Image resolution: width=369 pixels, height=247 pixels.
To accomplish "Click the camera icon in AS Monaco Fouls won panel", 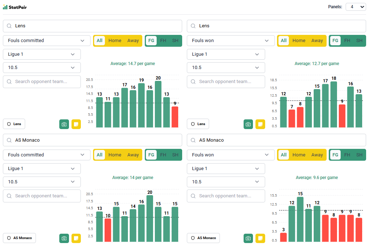I will (x=248, y=238).
